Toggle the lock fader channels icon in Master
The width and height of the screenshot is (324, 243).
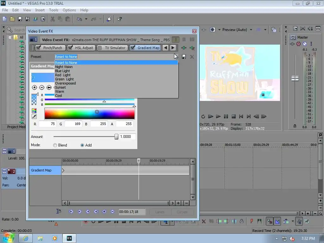point(295,126)
